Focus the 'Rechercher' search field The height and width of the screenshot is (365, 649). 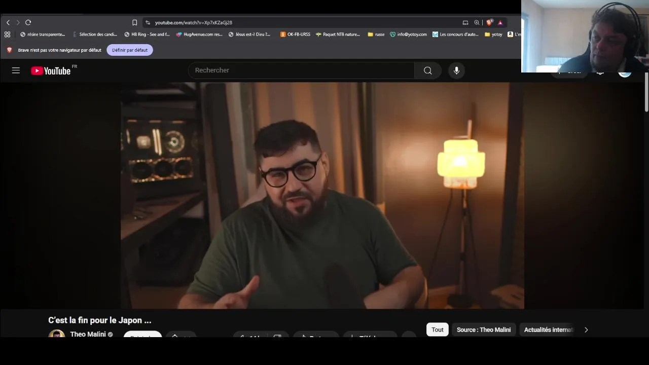[302, 70]
